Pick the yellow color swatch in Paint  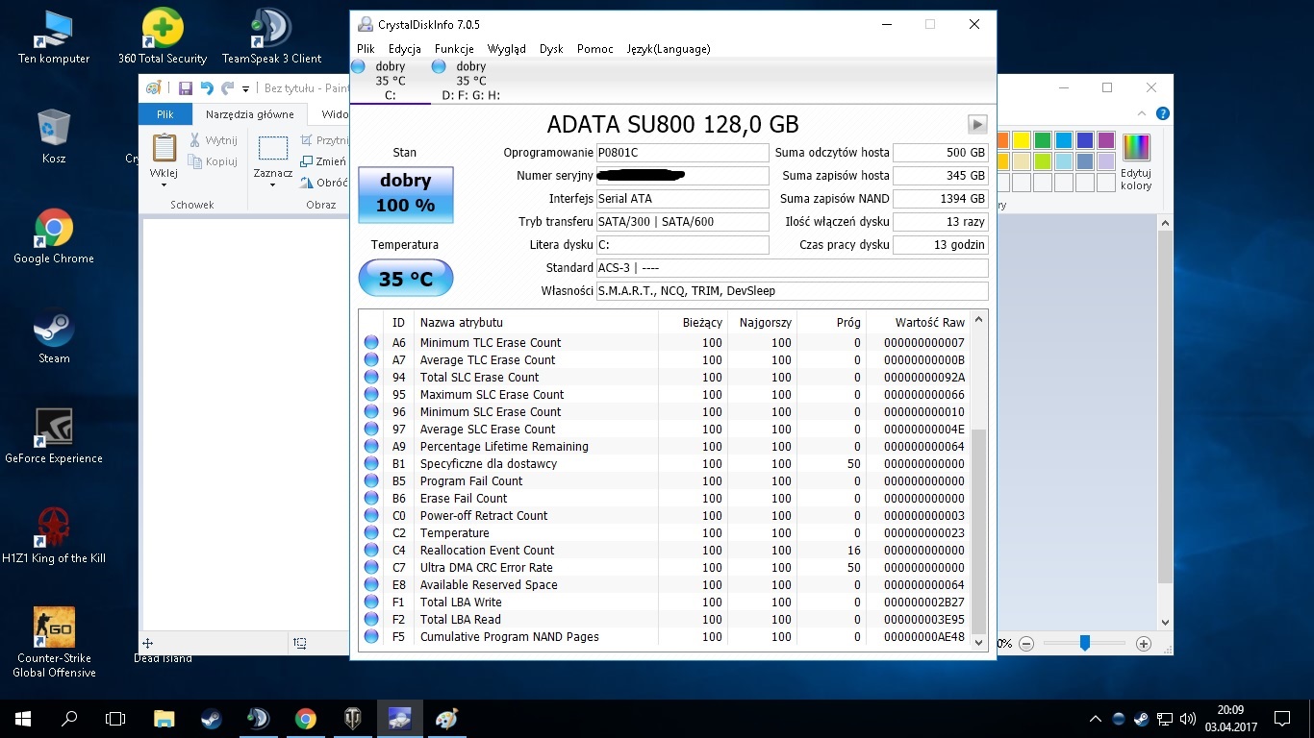1022,140
